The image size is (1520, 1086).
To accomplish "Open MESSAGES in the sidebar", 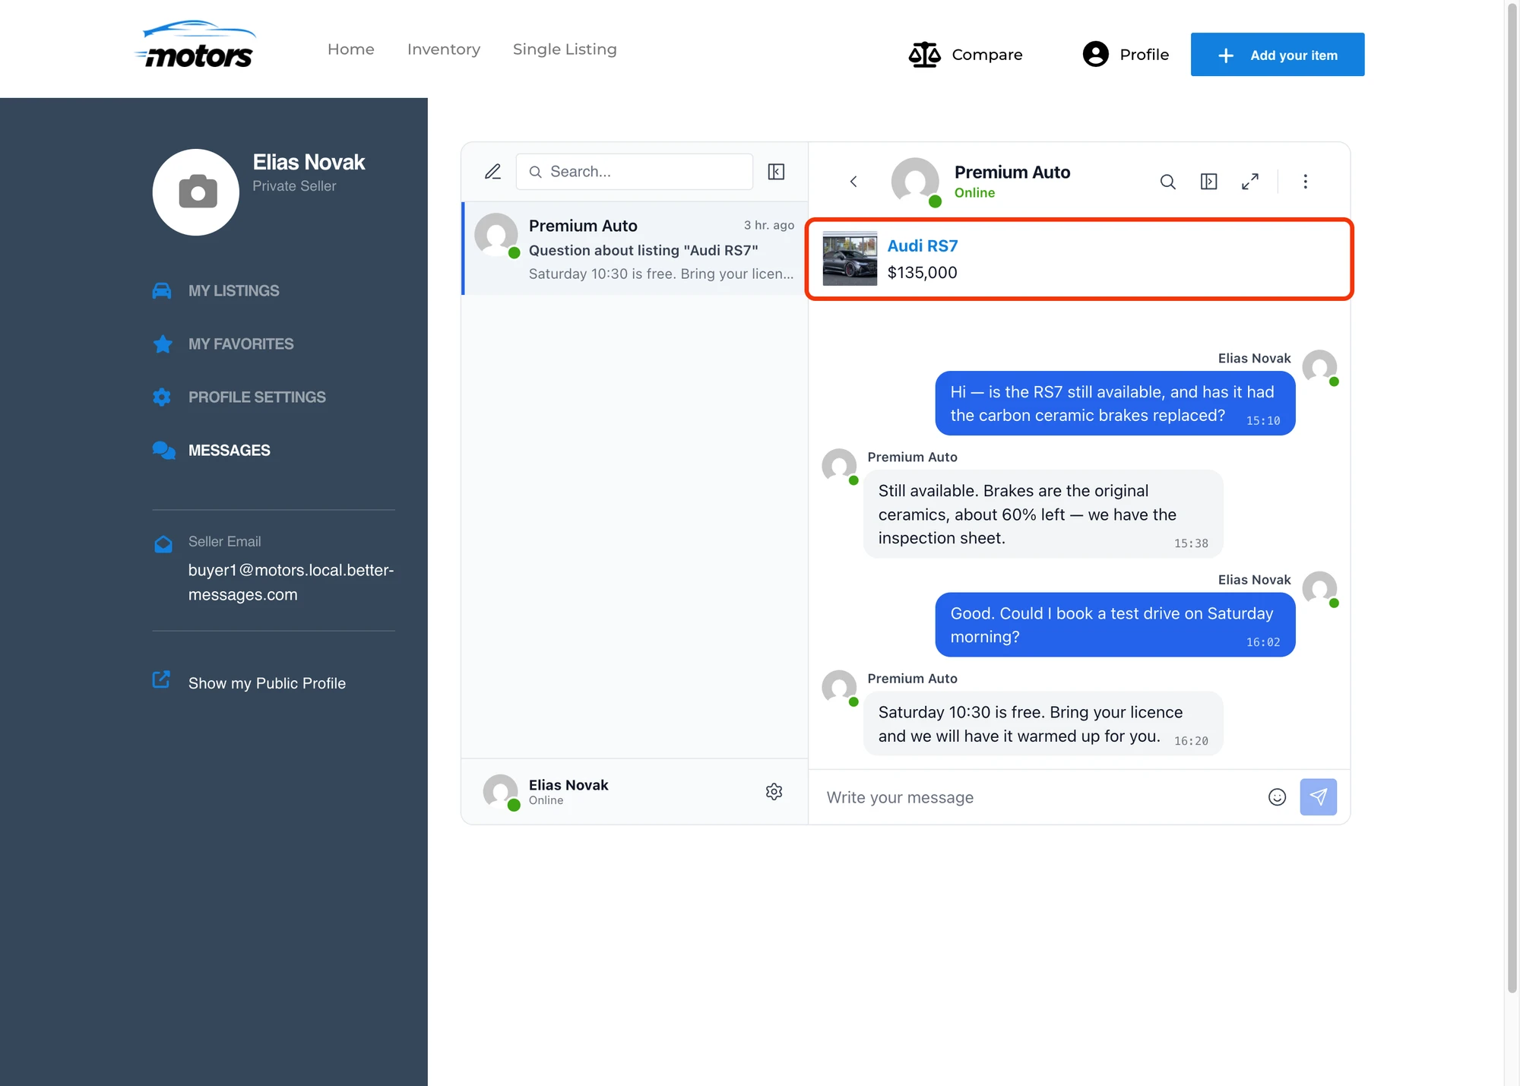I will pos(230,451).
